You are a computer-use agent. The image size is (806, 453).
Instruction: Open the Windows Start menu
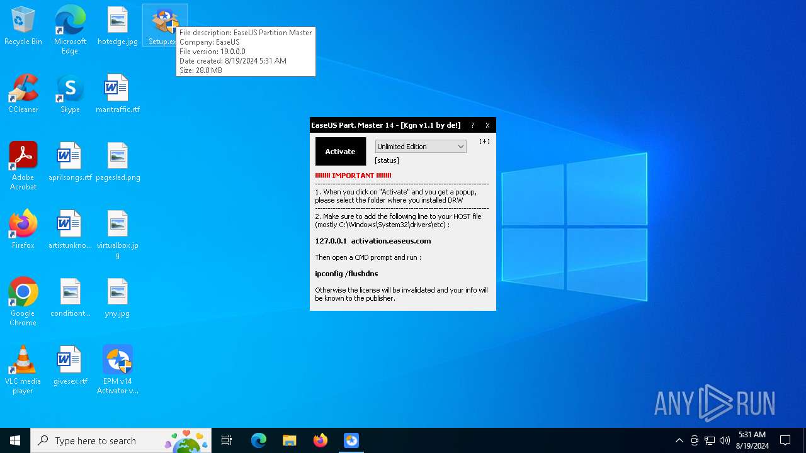(x=15, y=440)
